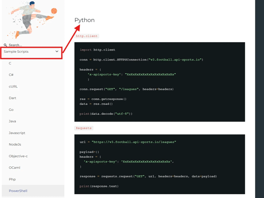Open the Php sample script
The image size is (264, 198).
12,179
